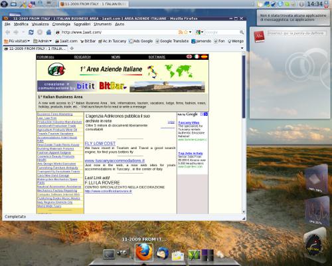Screen dimensions: 332x266
Task: Click the red dictionary widget icon
Action: tap(259, 36)
